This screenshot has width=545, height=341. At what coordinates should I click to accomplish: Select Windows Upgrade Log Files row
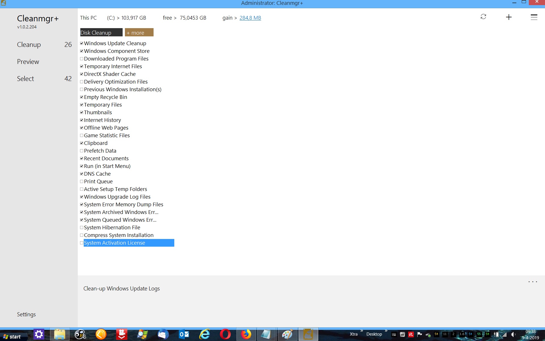pyautogui.click(x=117, y=197)
